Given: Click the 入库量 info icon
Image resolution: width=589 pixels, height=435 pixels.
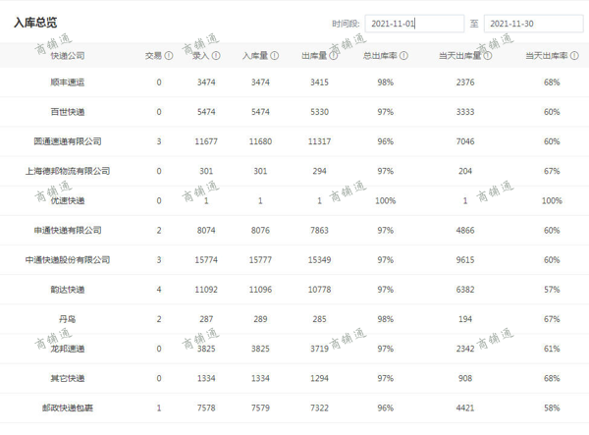Looking at the screenshot, I should [275, 56].
